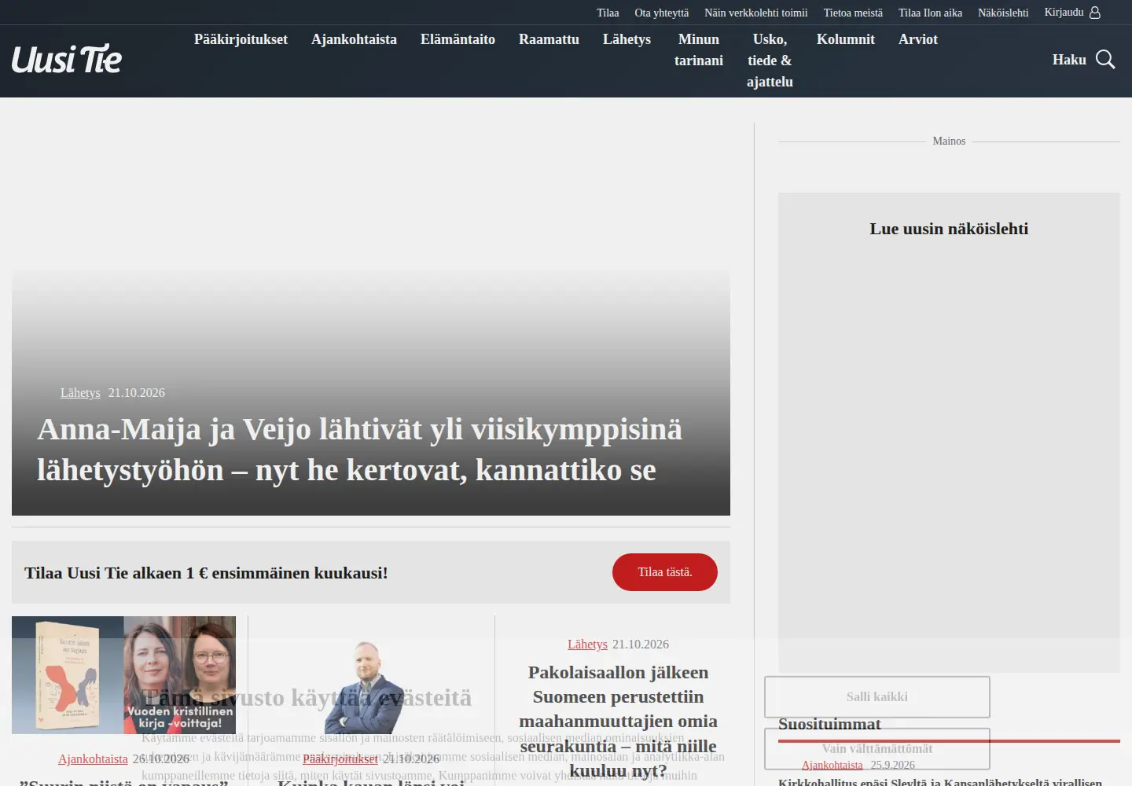Open the Elämäntaito section

[x=458, y=39]
